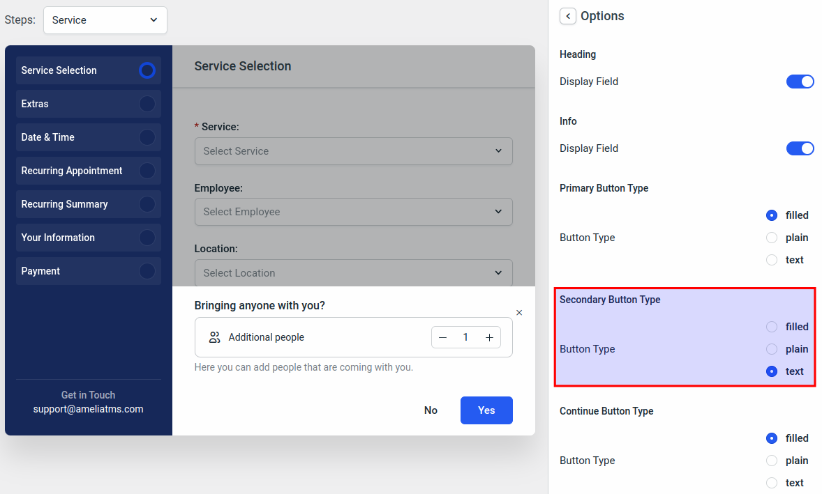822x494 pixels.
Task: Expand the Select Service dropdown
Action: pos(353,151)
